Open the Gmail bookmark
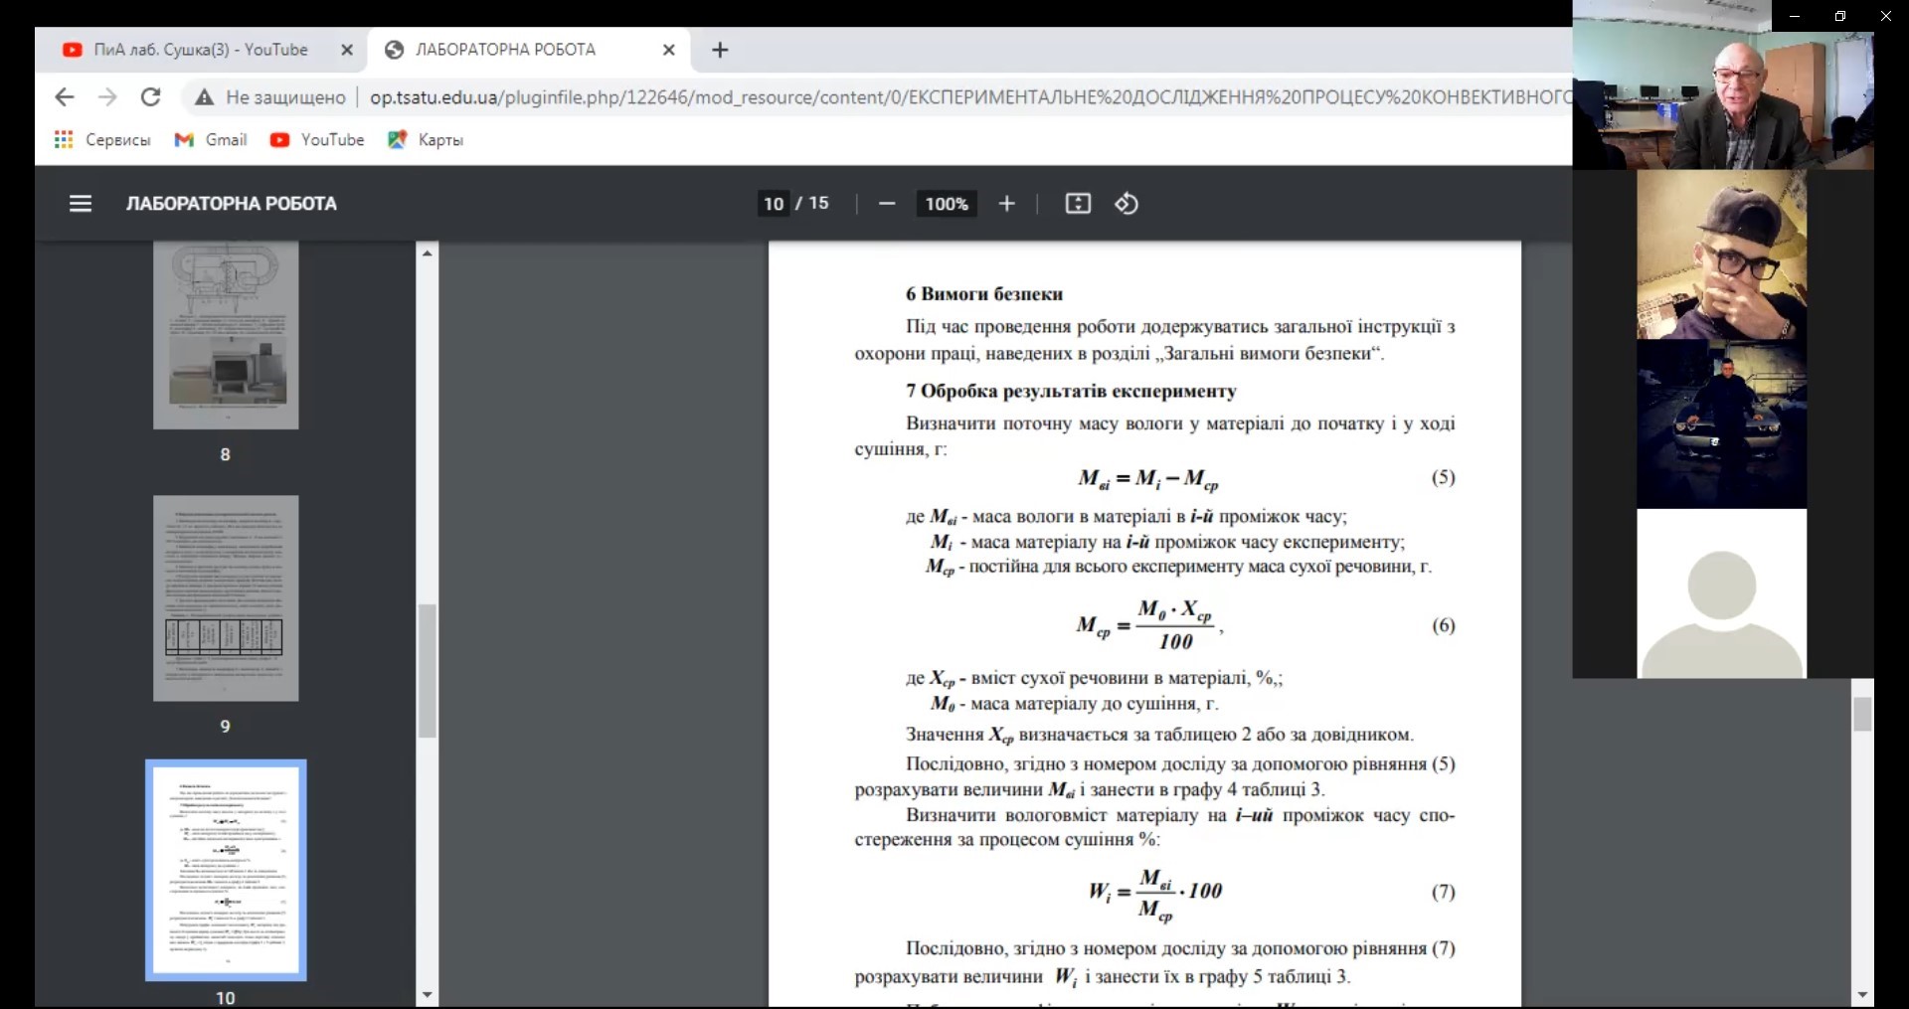 point(211,140)
